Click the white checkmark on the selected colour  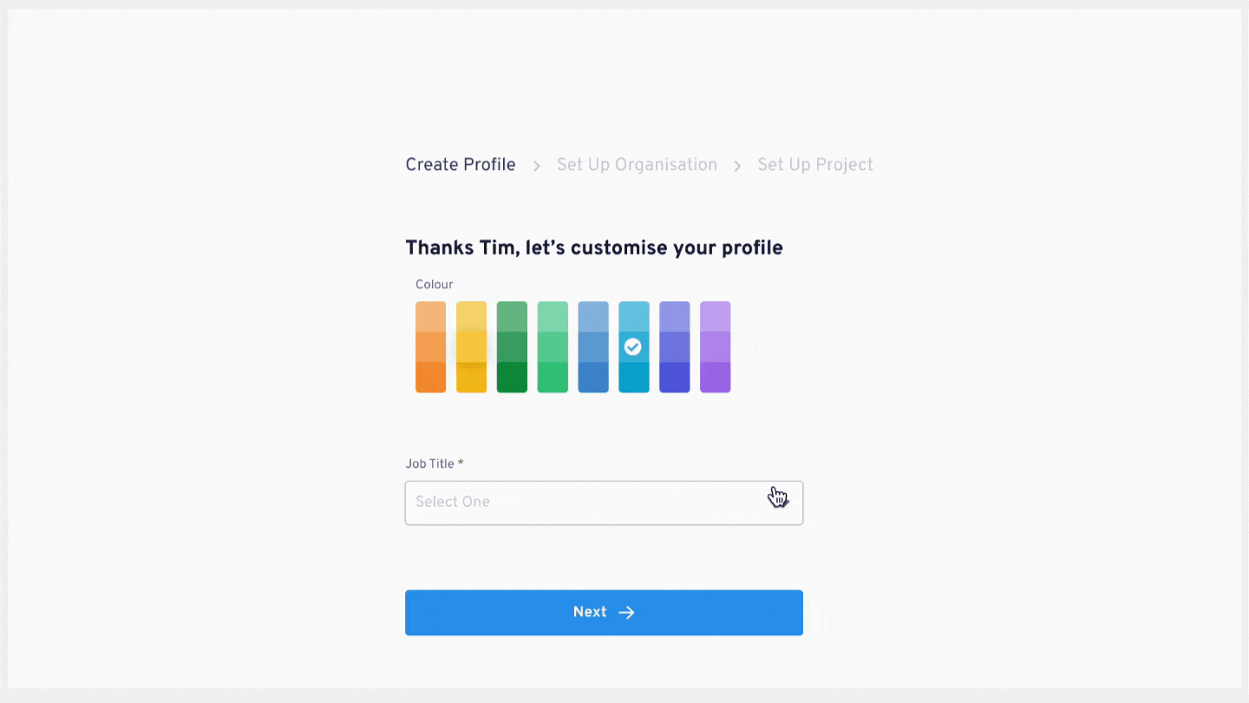[x=633, y=347]
